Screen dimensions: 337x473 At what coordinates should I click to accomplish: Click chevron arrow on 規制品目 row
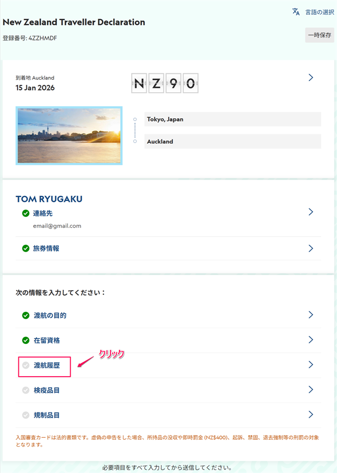(311, 415)
